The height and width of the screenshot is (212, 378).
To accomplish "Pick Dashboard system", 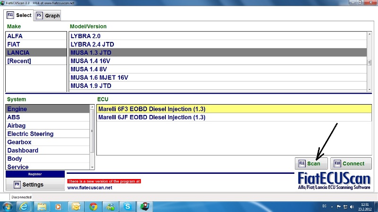I will click(48, 150).
